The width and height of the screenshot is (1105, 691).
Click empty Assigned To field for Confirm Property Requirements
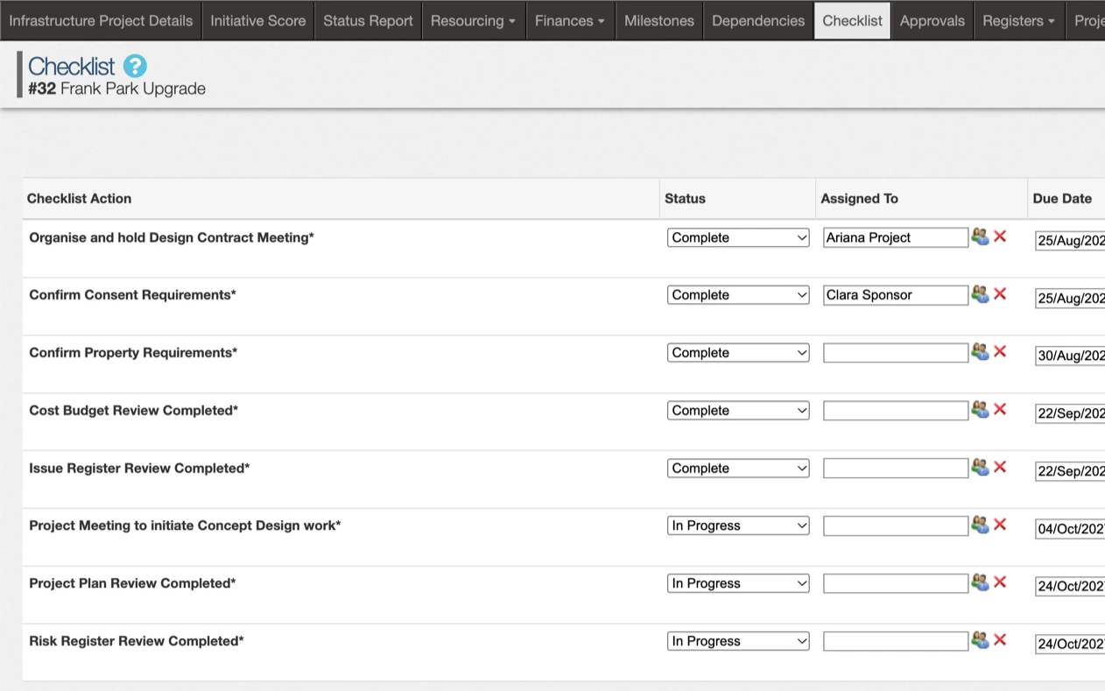896,353
